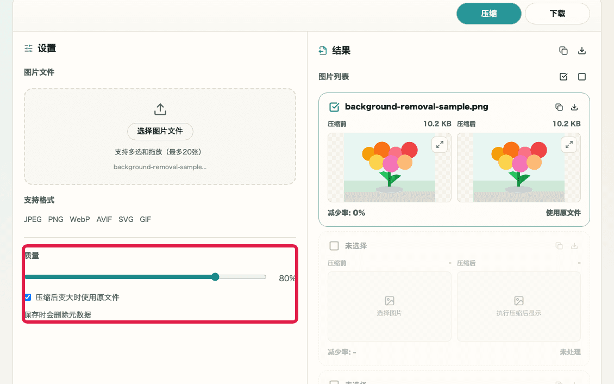Viewport: 614px width, 384px height.
Task: Select all images with checked-box icon
Action: click(x=563, y=77)
